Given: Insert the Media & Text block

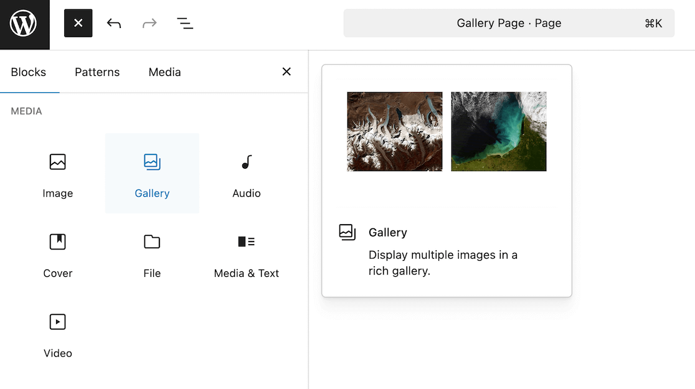Looking at the screenshot, I should point(246,254).
